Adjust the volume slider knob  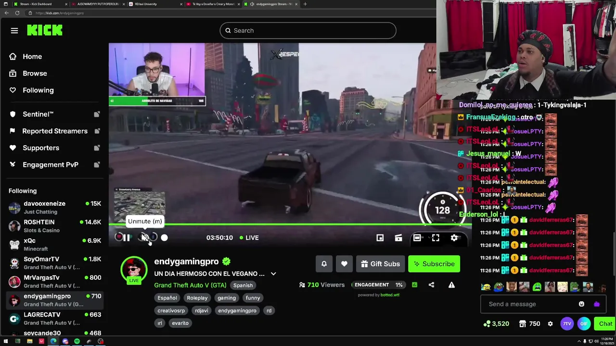pos(164,237)
